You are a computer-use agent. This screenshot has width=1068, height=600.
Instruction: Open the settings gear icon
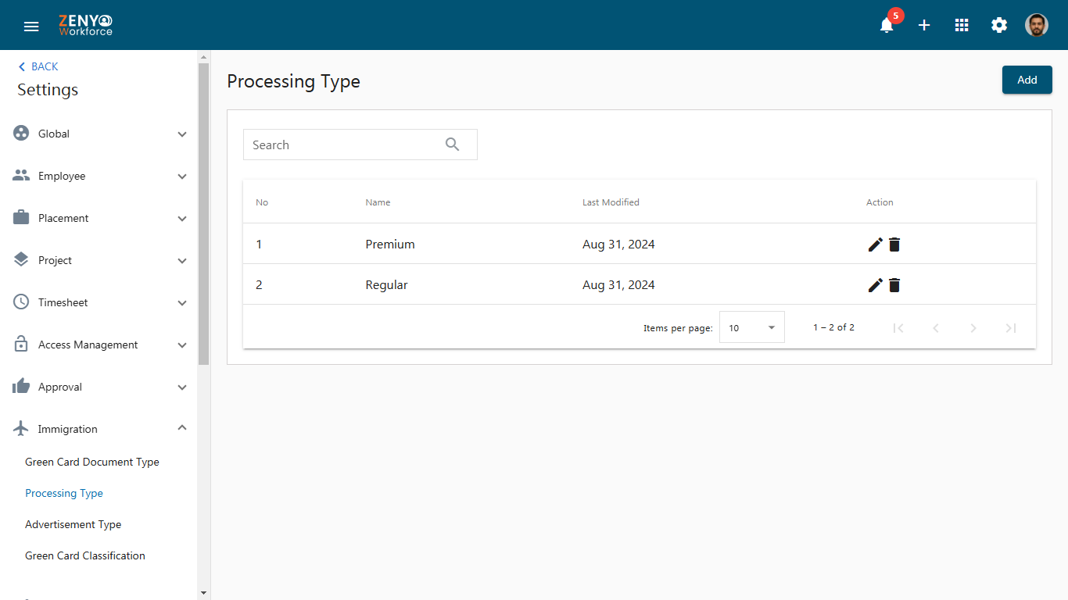999,25
